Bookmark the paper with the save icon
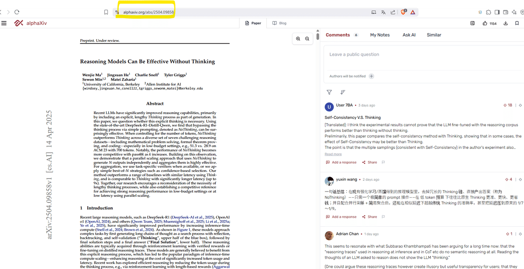 (517, 23)
